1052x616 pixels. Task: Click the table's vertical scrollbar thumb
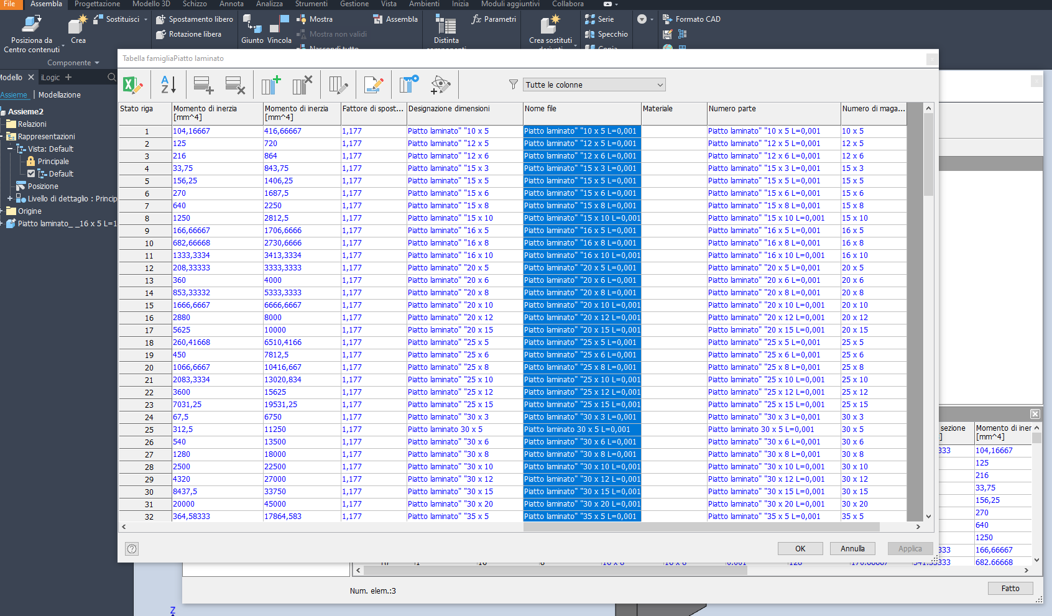point(928,155)
